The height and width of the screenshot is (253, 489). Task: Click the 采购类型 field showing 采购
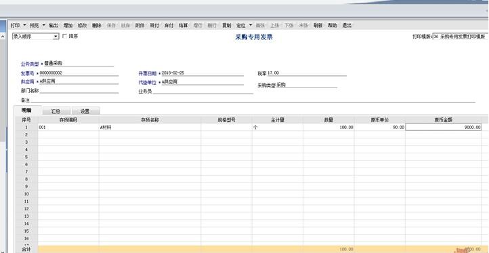306,85
